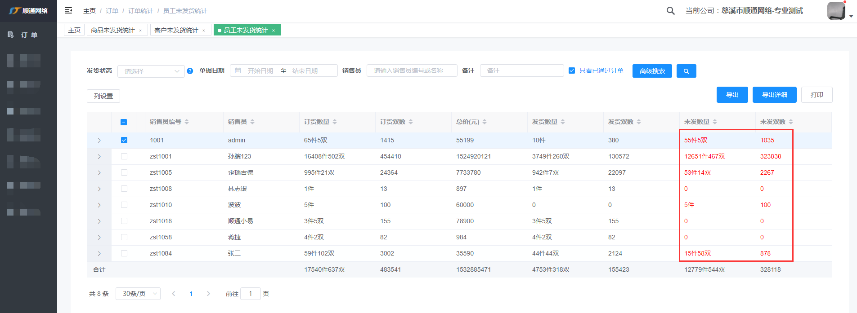The image size is (857, 313).
Task: Click the 高级搜索 button
Action: [x=652, y=71]
